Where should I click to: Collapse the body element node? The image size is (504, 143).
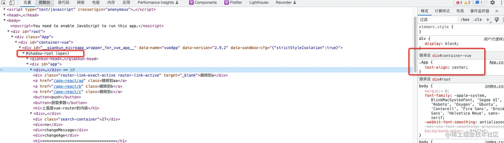pyautogui.click(x=5, y=20)
